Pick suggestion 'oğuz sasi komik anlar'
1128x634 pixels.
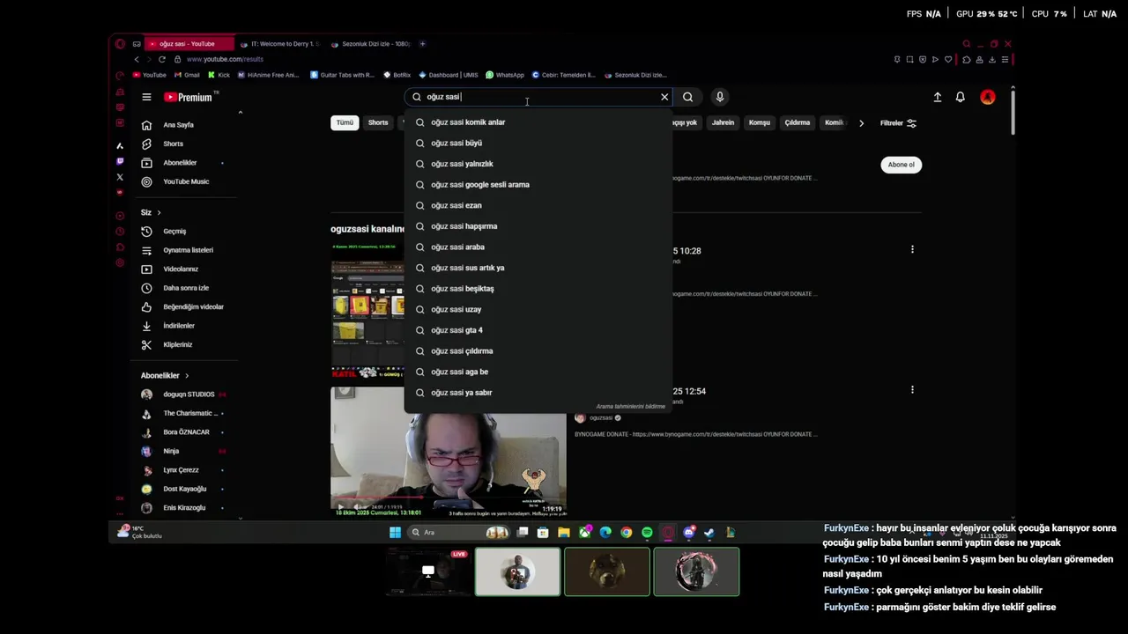click(538, 122)
